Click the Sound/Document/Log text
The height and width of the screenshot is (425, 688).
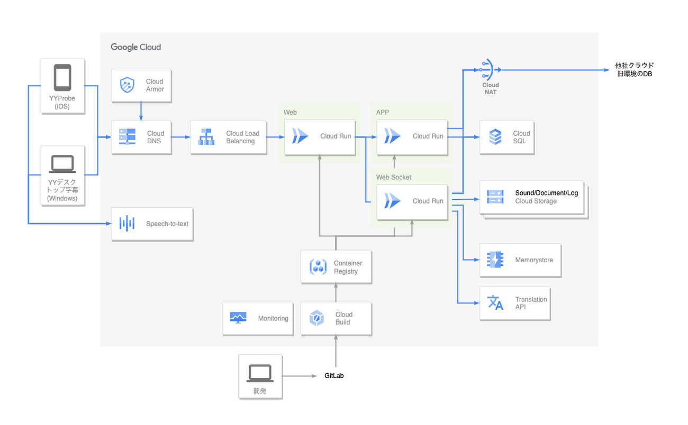[x=547, y=193]
